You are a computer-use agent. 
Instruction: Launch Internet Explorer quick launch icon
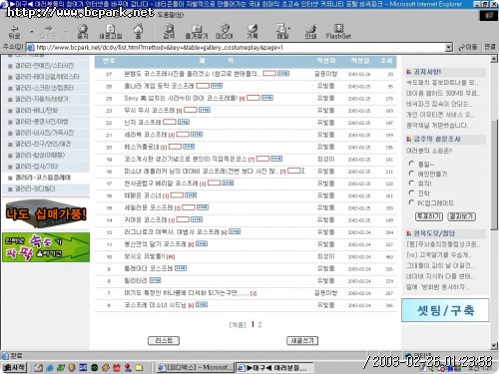[x=50, y=368]
